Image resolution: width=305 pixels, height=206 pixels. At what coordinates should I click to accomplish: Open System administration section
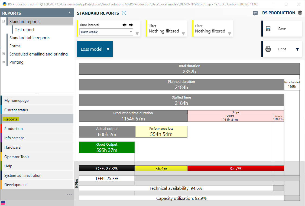(23, 175)
